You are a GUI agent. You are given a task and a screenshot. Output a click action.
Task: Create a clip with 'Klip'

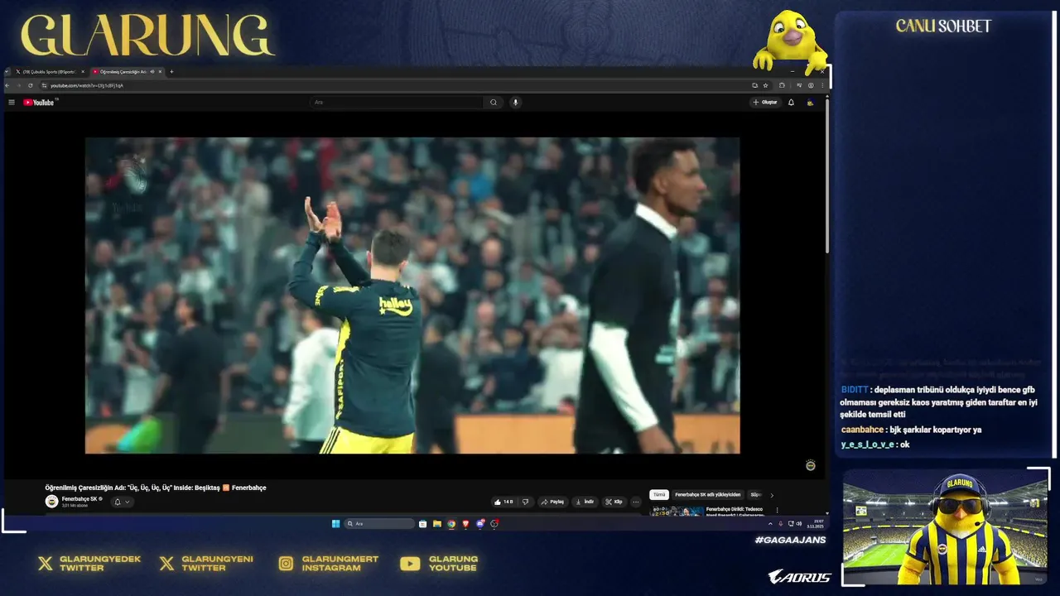coord(614,502)
